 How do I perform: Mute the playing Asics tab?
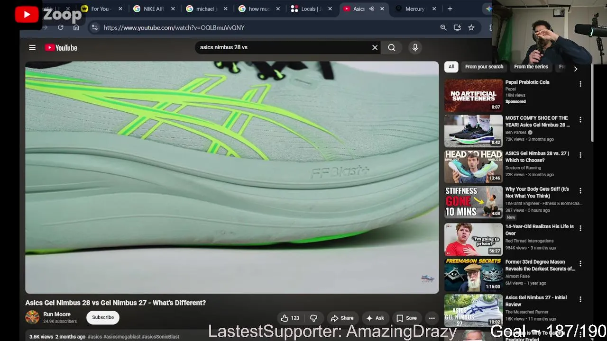(372, 9)
